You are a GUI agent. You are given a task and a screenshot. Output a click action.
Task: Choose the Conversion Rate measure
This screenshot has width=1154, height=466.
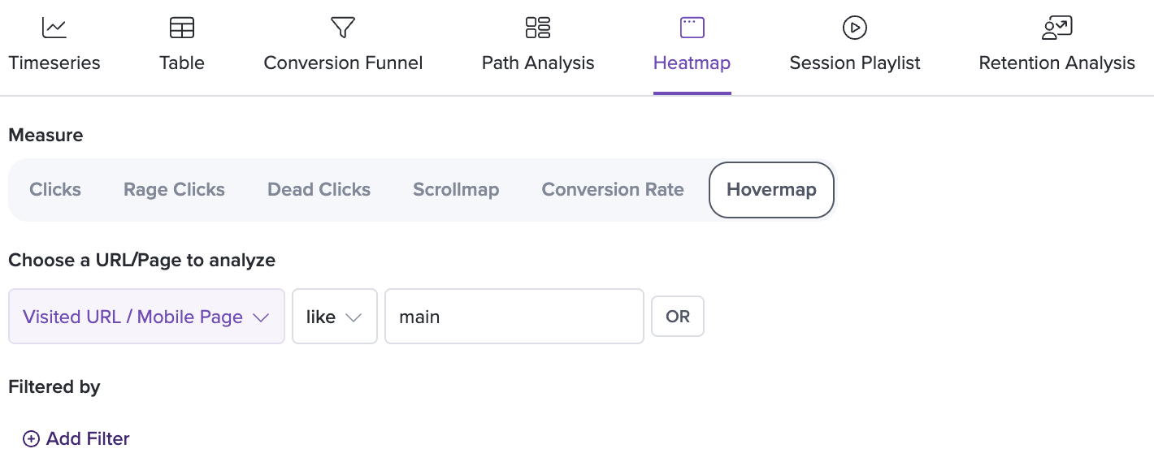(x=613, y=190)
